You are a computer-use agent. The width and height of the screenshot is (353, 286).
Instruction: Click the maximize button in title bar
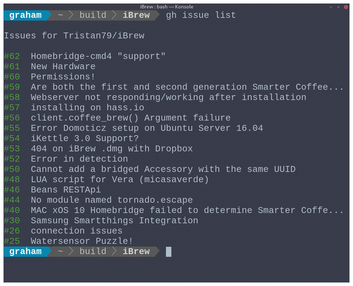[x=338, y=7]
